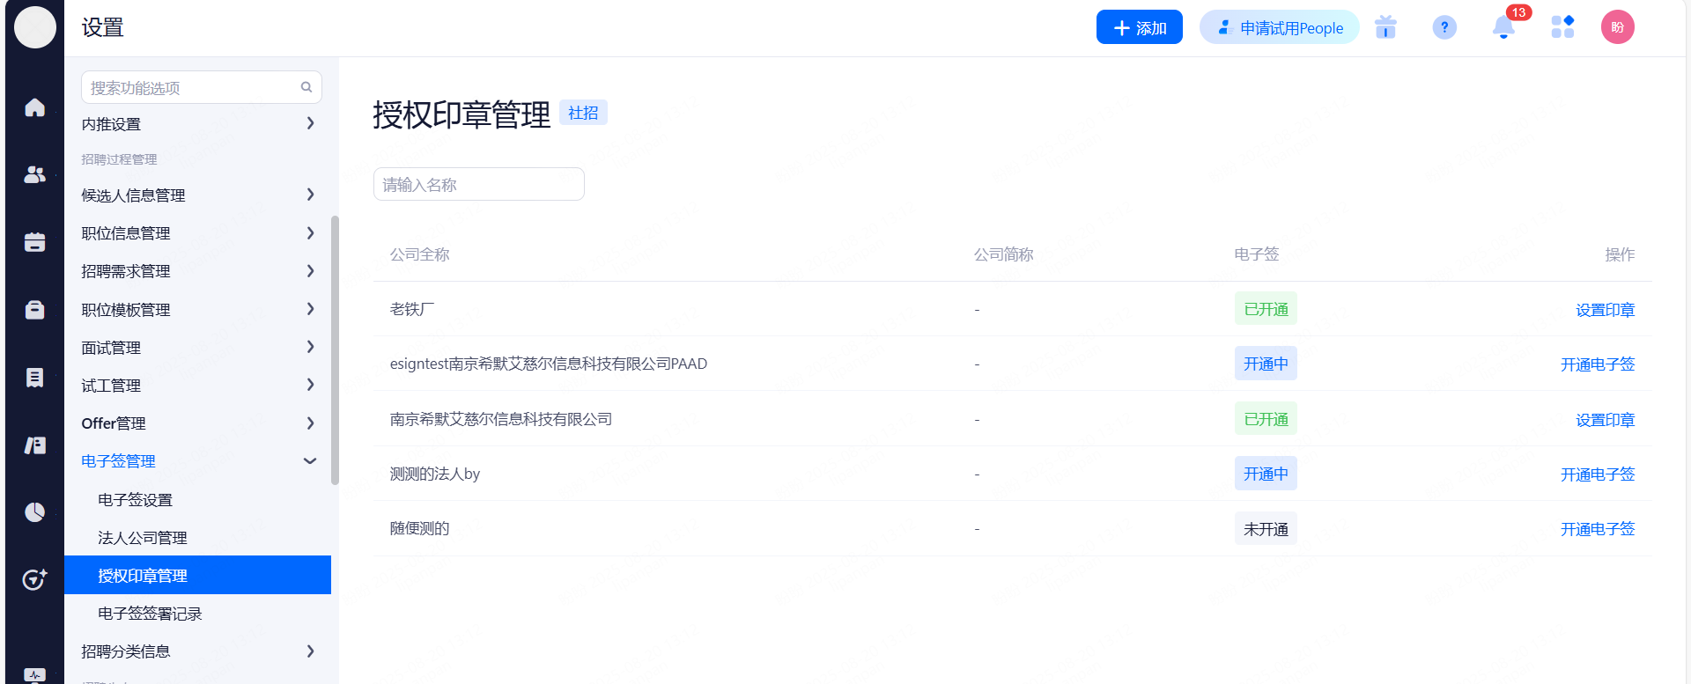Click the blue 添加 button

[x=1139, y=27]
